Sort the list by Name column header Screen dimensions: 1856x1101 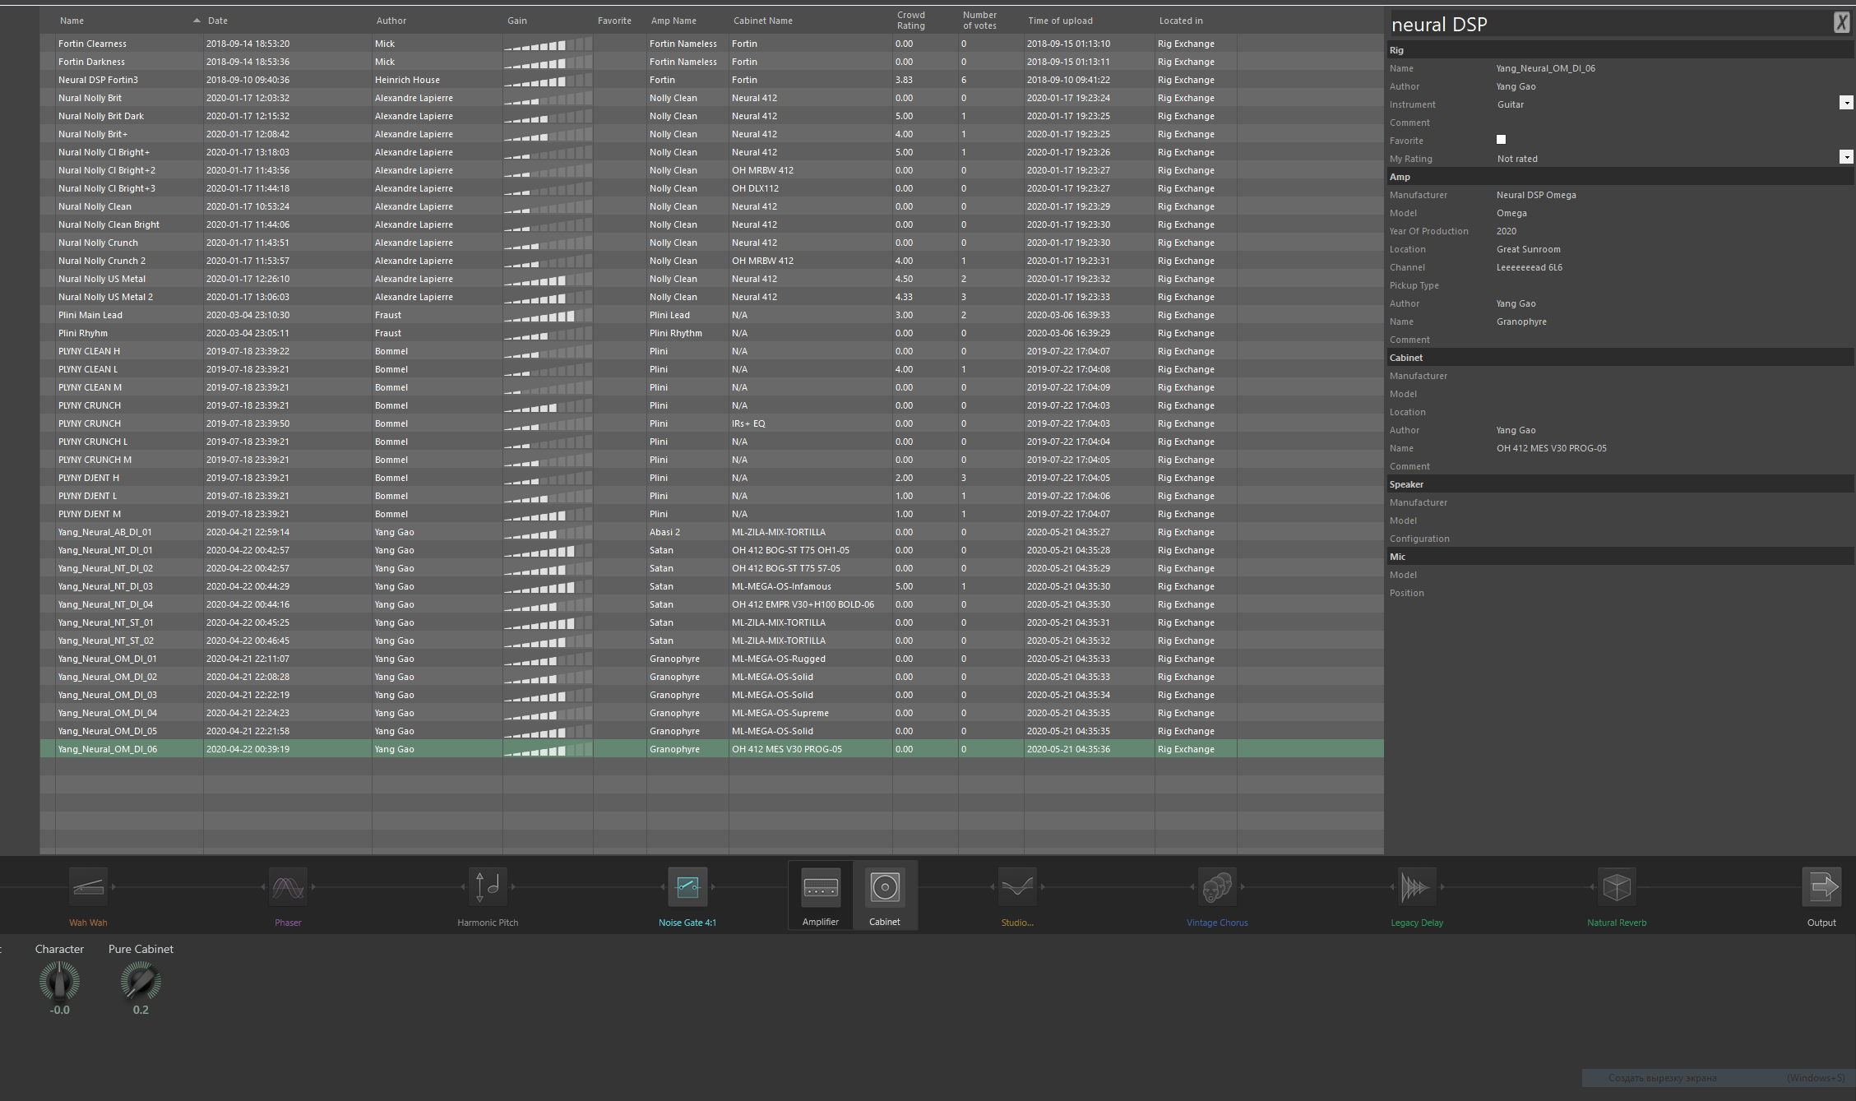click(72, 21)
